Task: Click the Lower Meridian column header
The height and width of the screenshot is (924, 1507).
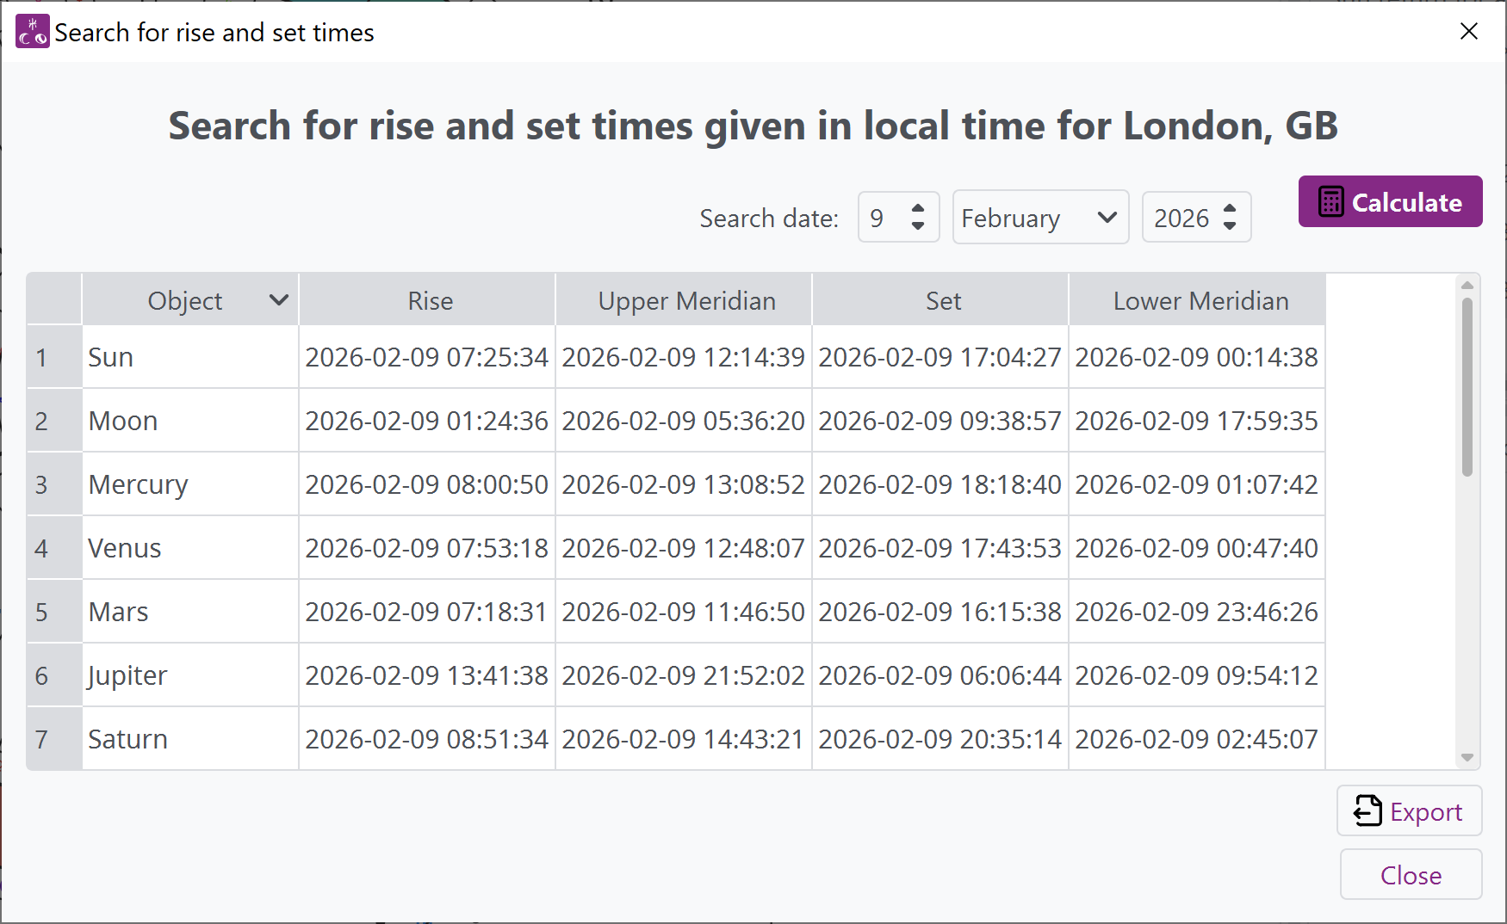Action: point(1200,300)
